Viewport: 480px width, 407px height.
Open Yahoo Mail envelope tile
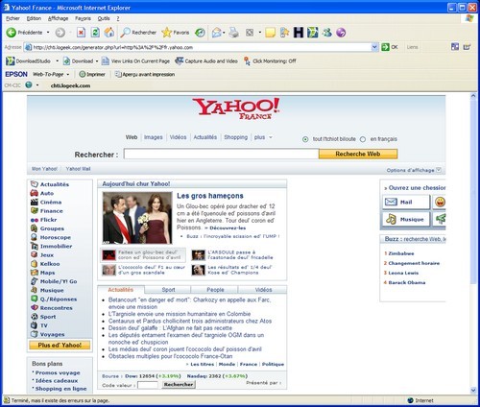tap(406, 202)
